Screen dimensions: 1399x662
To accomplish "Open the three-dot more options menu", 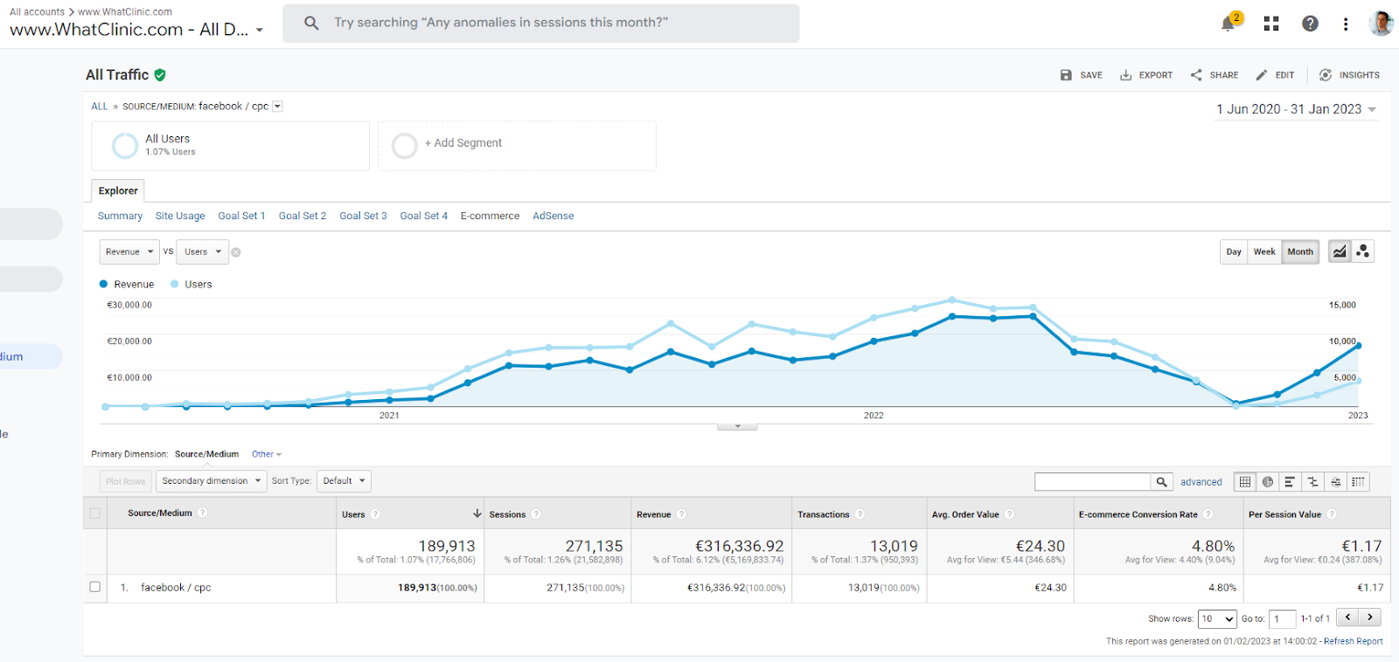I will tap(1346, 24).
